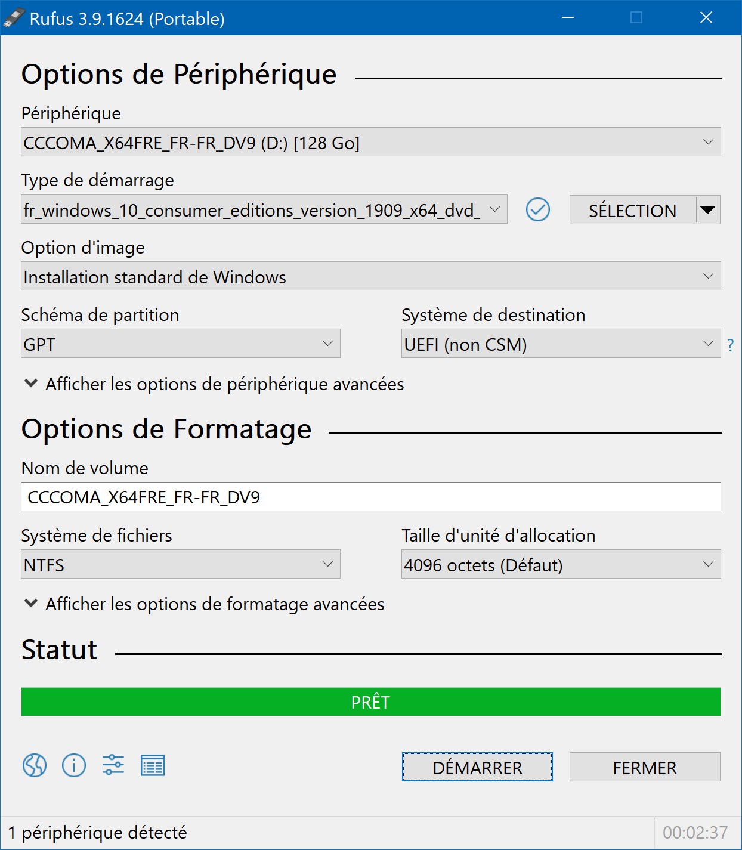Open the SÉLECTION split arrow menu
This screenshot has height=850, width=742.
(x=708, y=210)
